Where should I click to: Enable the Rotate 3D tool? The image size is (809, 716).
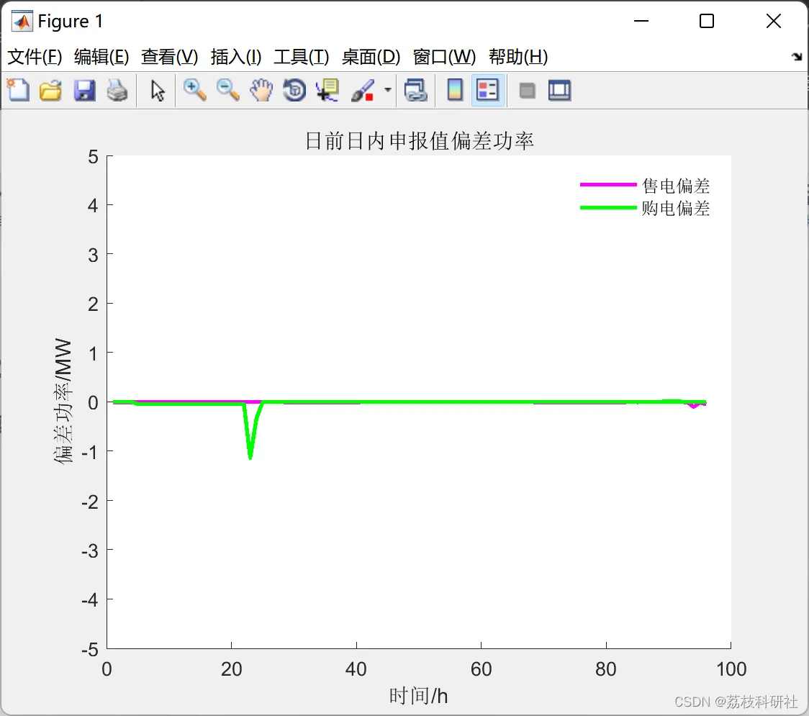(294, 90)
